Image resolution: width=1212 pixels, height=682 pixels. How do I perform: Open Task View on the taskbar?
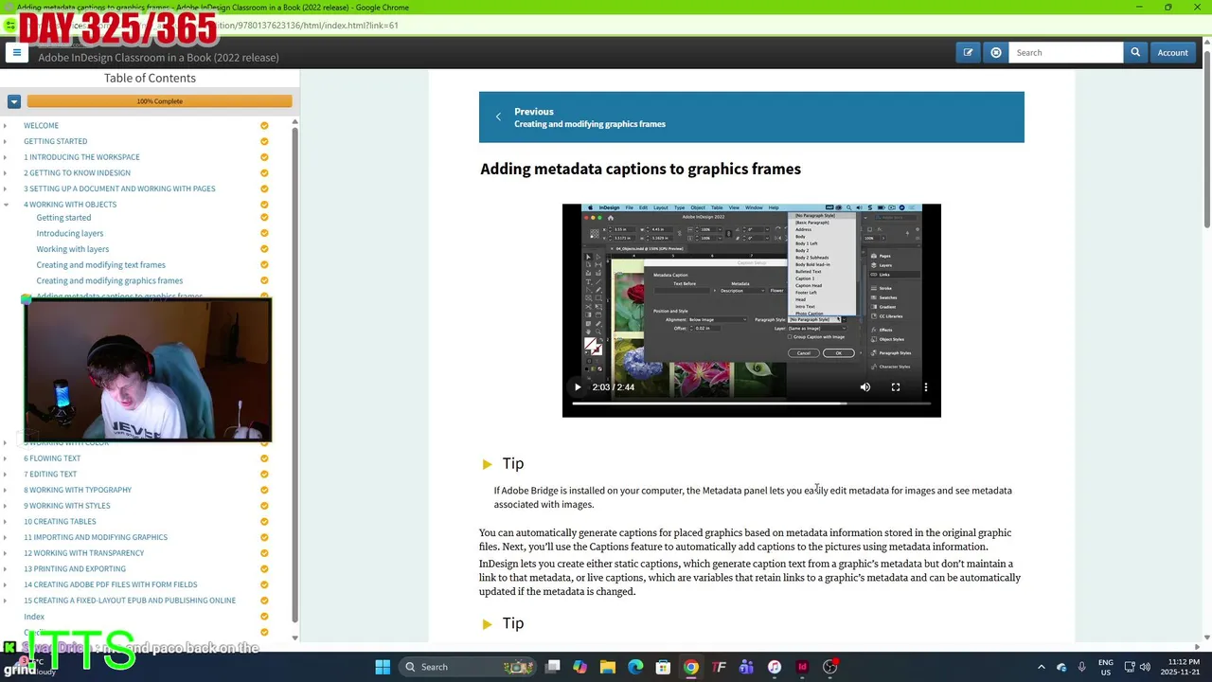pos(553,667)
